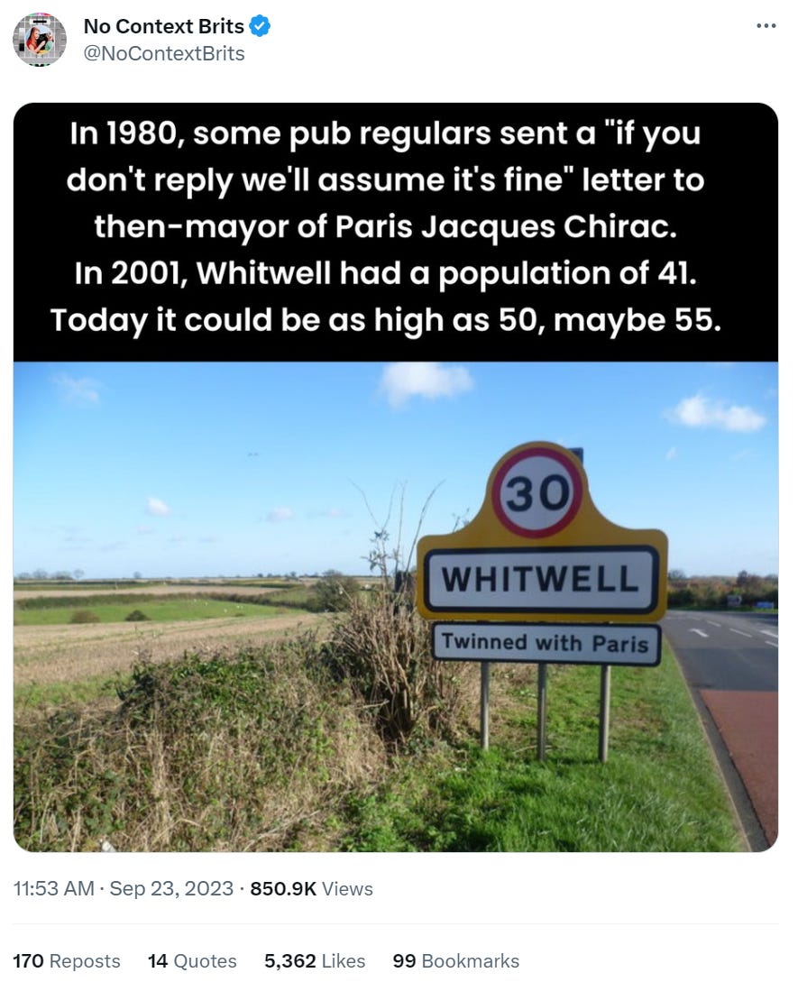Click the WHITWELL nameplate in the photo
The height and width of the screenshot is (982, 798).
tap(542, 579)
